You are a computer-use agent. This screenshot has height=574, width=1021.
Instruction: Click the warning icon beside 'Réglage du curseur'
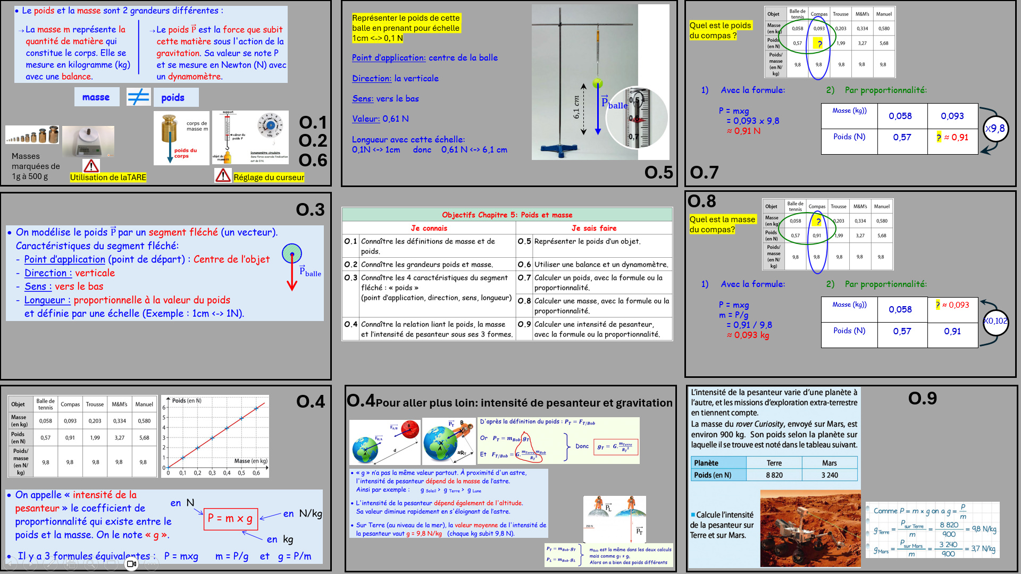(x=223, y=175)
